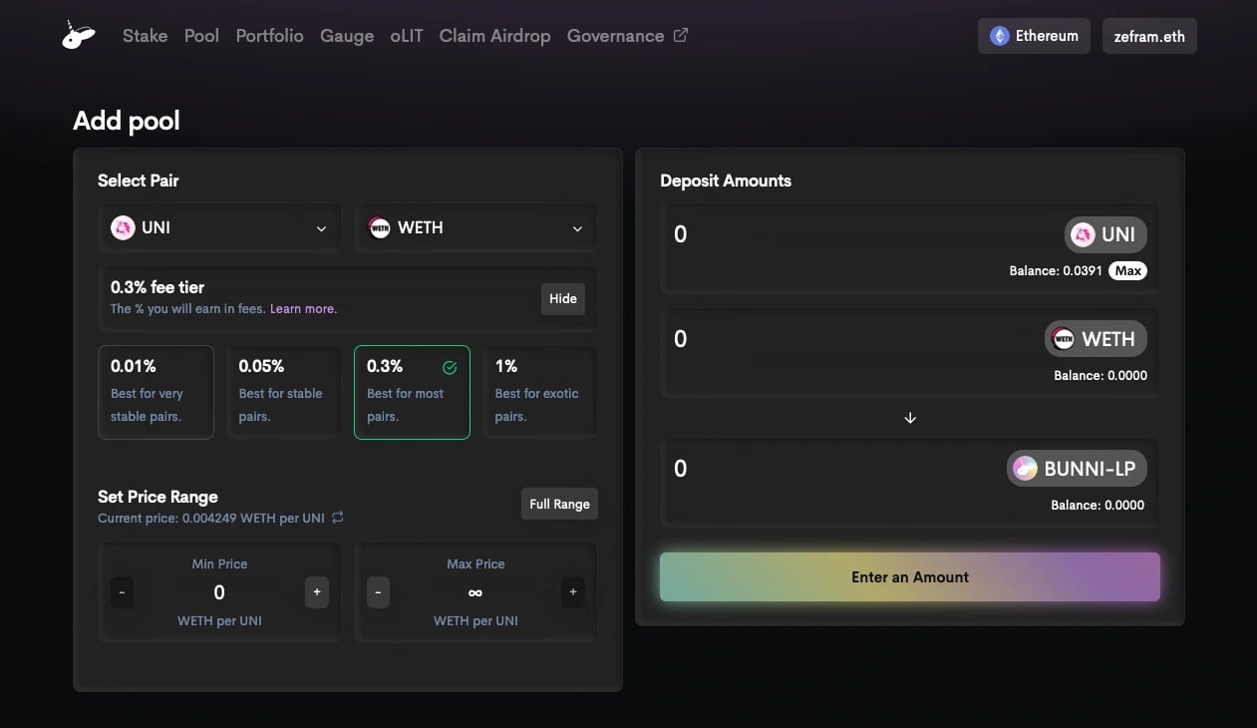Open the Gauge page
Viewport: 1257px width, 728px height.
coord(347,35)
